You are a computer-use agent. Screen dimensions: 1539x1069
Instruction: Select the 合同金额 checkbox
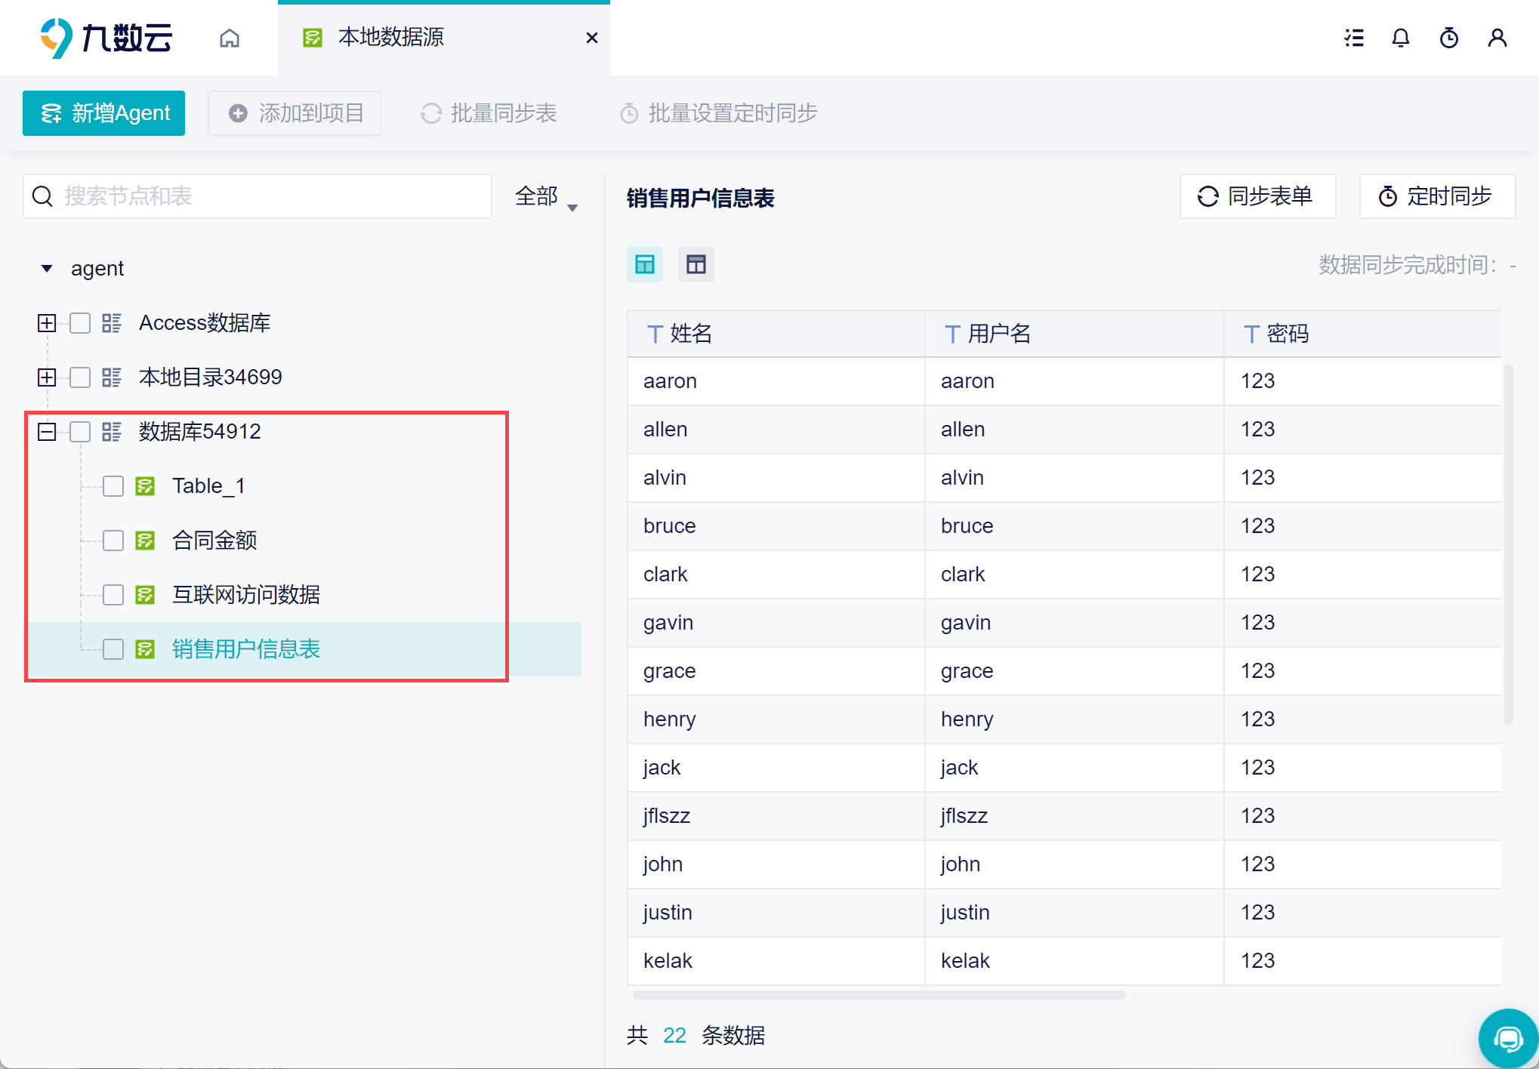113,541
